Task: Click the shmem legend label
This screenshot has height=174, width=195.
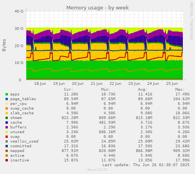Action: [x=16, y=118]
